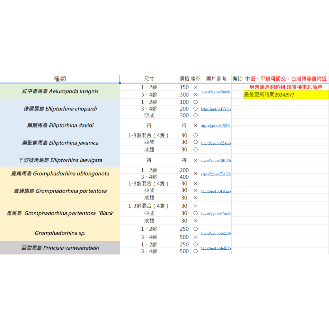Select the ㄚ型號角馬島 Elliptorhina laevigata cell
Image resolution: width=329 pixels, height=329 pixels.
(x=60, y=160)
